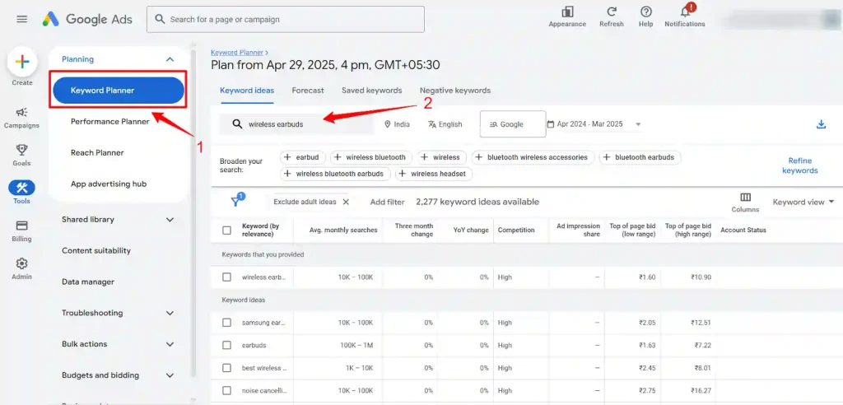Check the 'earbuds' keyword row
The height and width of the screenshot is (405, 843).
pos(227,345)
